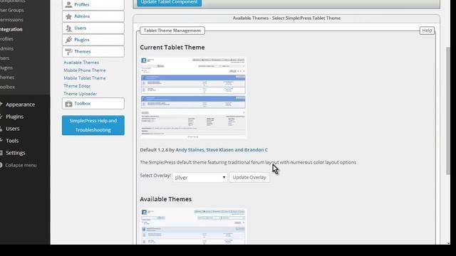Open WordPress Tools menu
456x256 pixels.
12,141
